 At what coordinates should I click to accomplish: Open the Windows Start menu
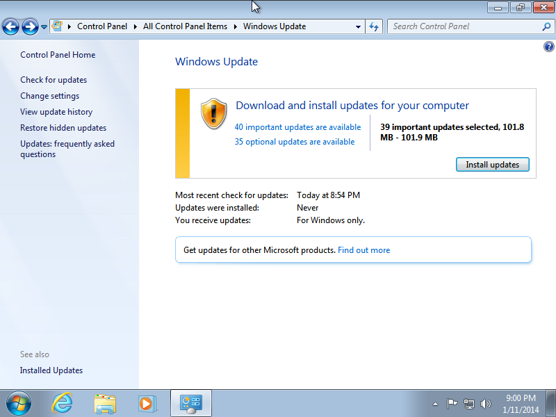(19, 403)
